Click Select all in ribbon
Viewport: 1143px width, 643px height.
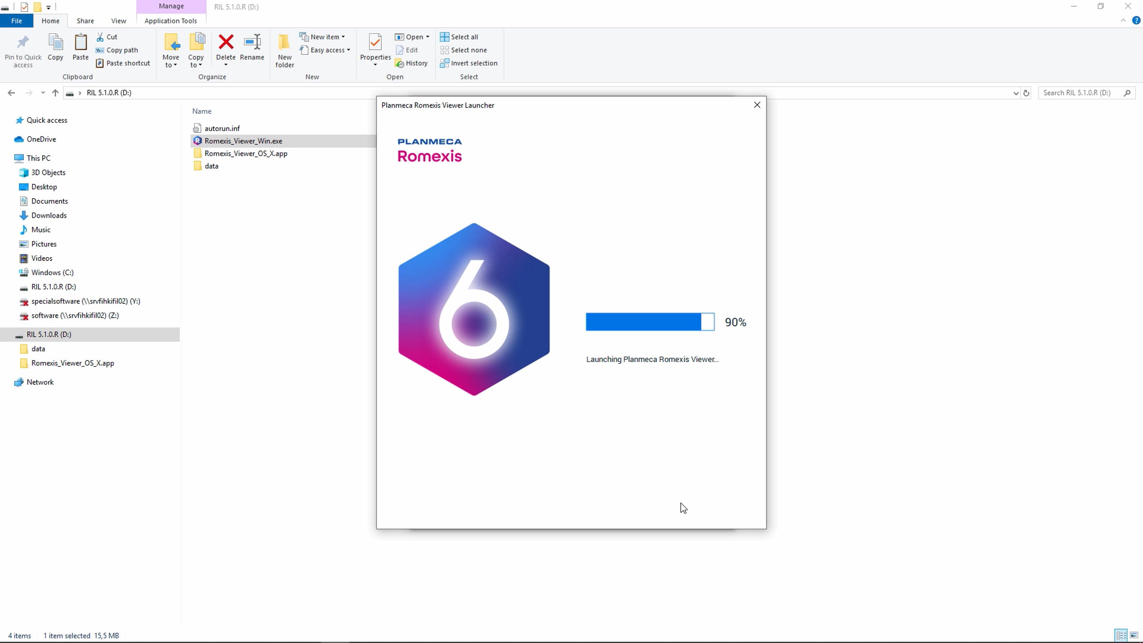(x=459, y=37)
